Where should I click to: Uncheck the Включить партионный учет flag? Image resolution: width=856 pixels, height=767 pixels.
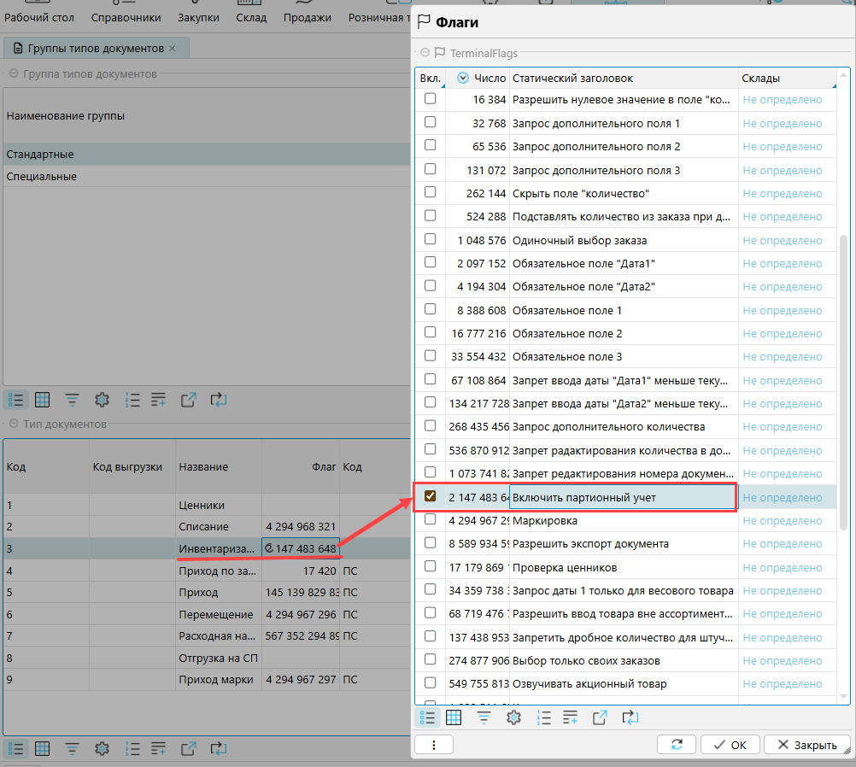[431, 496]
